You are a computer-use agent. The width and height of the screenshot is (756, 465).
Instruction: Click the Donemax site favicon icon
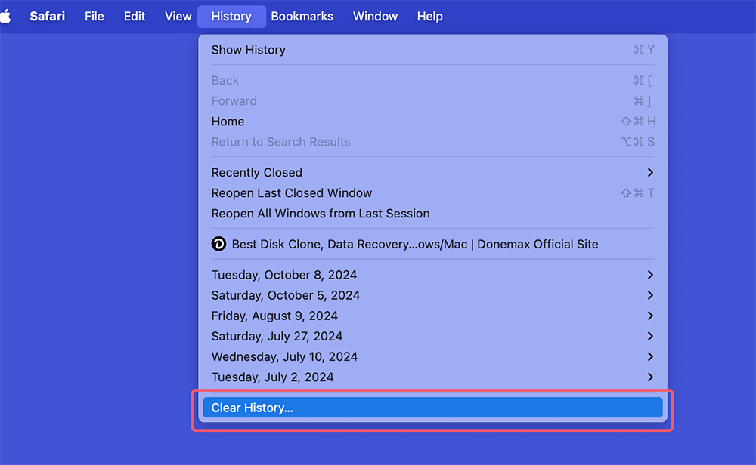click(218, 244)
